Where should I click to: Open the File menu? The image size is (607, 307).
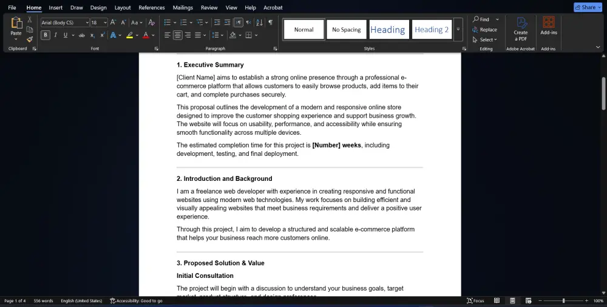click(x=12, y=7)
